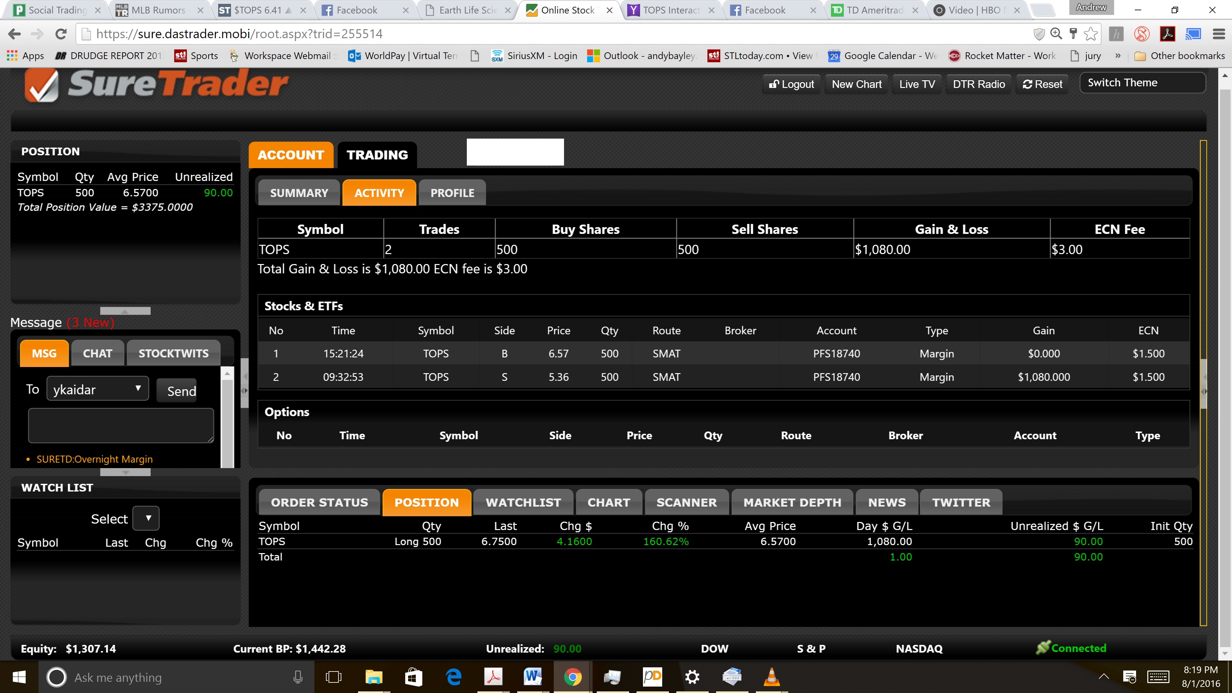Switch to the TRADING tab
Image resolution: width=1232 pixels, height=693 pixels.
tap(377, 155)
